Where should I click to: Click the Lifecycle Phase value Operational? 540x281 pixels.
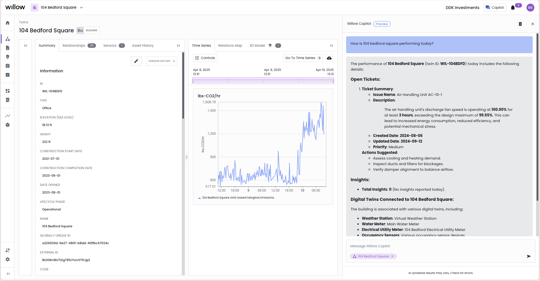51,209
